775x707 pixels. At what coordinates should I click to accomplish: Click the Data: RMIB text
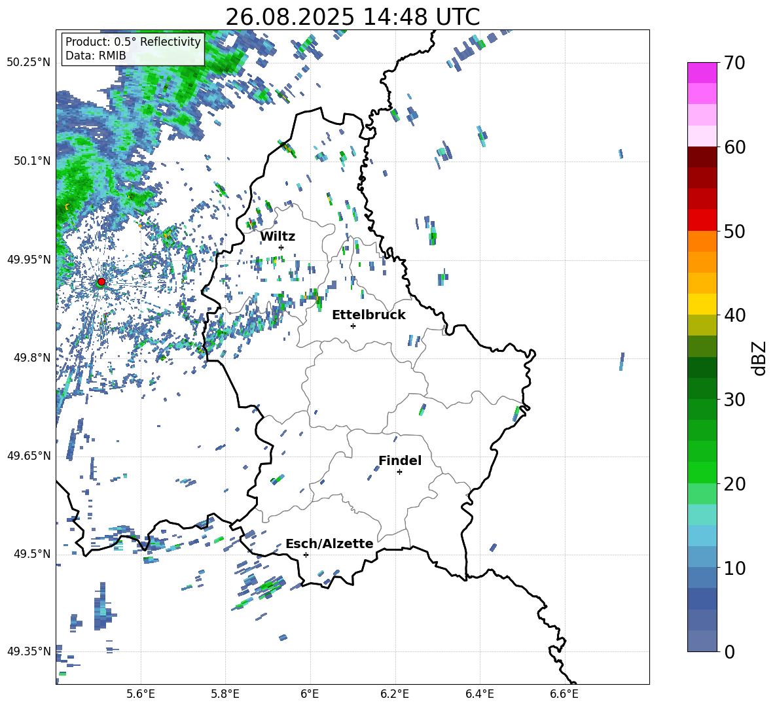(x=96, y=56)
